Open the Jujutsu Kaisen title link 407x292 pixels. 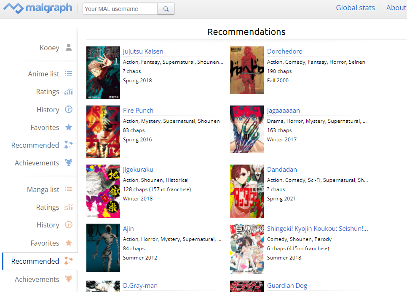pyautogui.click(x=143, y=51)
